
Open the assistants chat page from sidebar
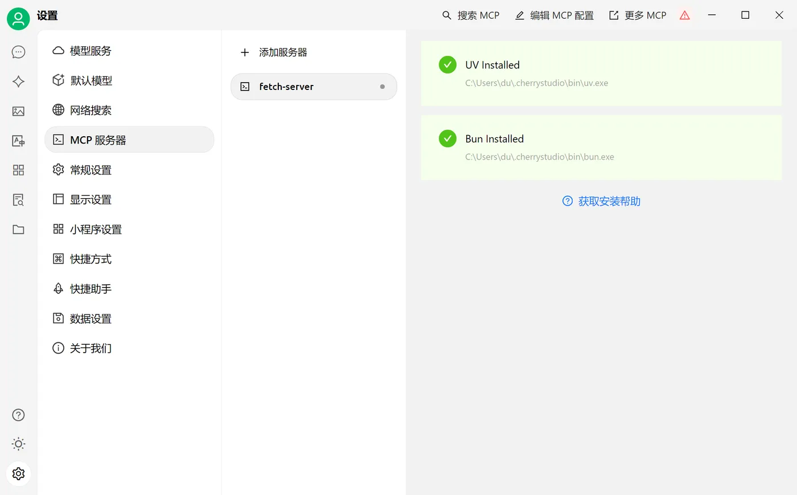click(x=18, y=52)
